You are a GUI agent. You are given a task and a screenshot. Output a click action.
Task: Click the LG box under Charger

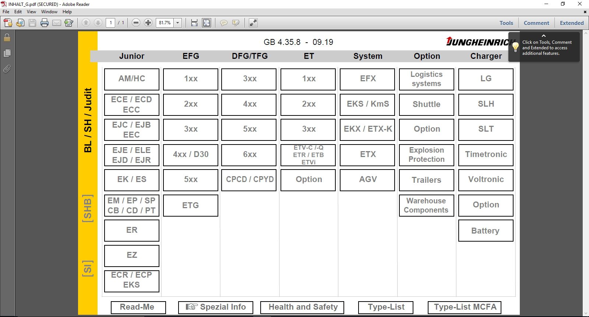pyautogui.click(x=486, y=79)
